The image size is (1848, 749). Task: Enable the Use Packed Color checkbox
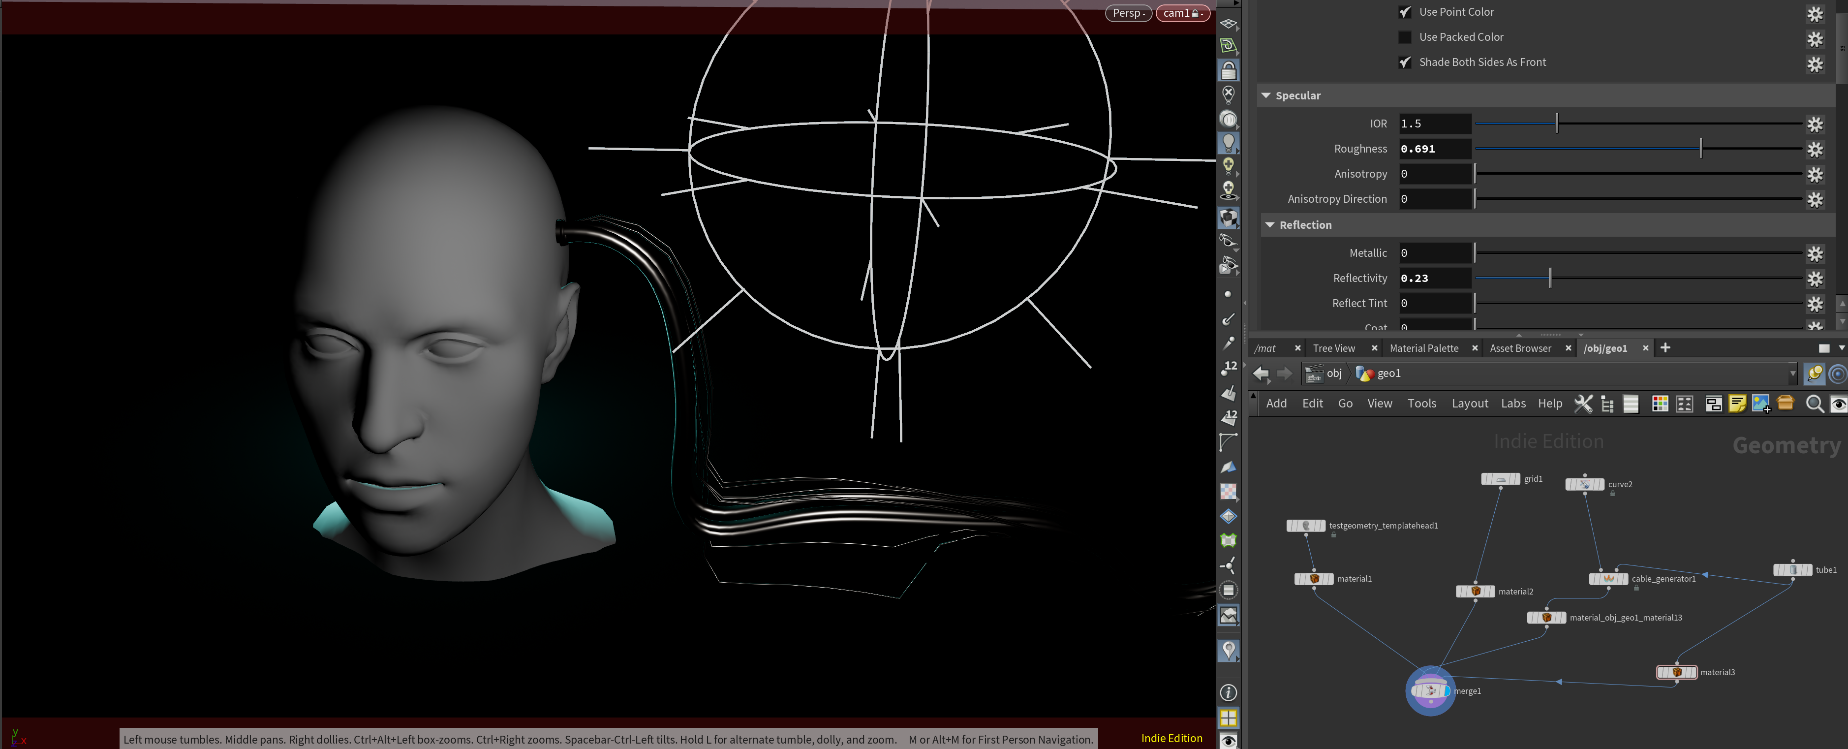[x=1405, y=37]
